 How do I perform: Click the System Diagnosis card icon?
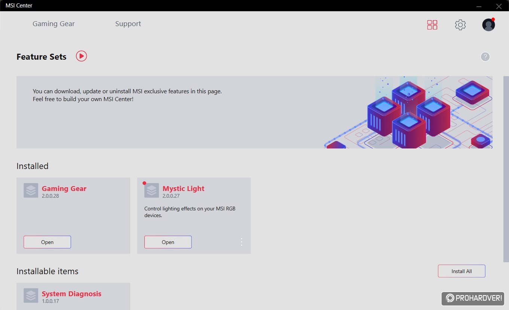pos(31,295)
